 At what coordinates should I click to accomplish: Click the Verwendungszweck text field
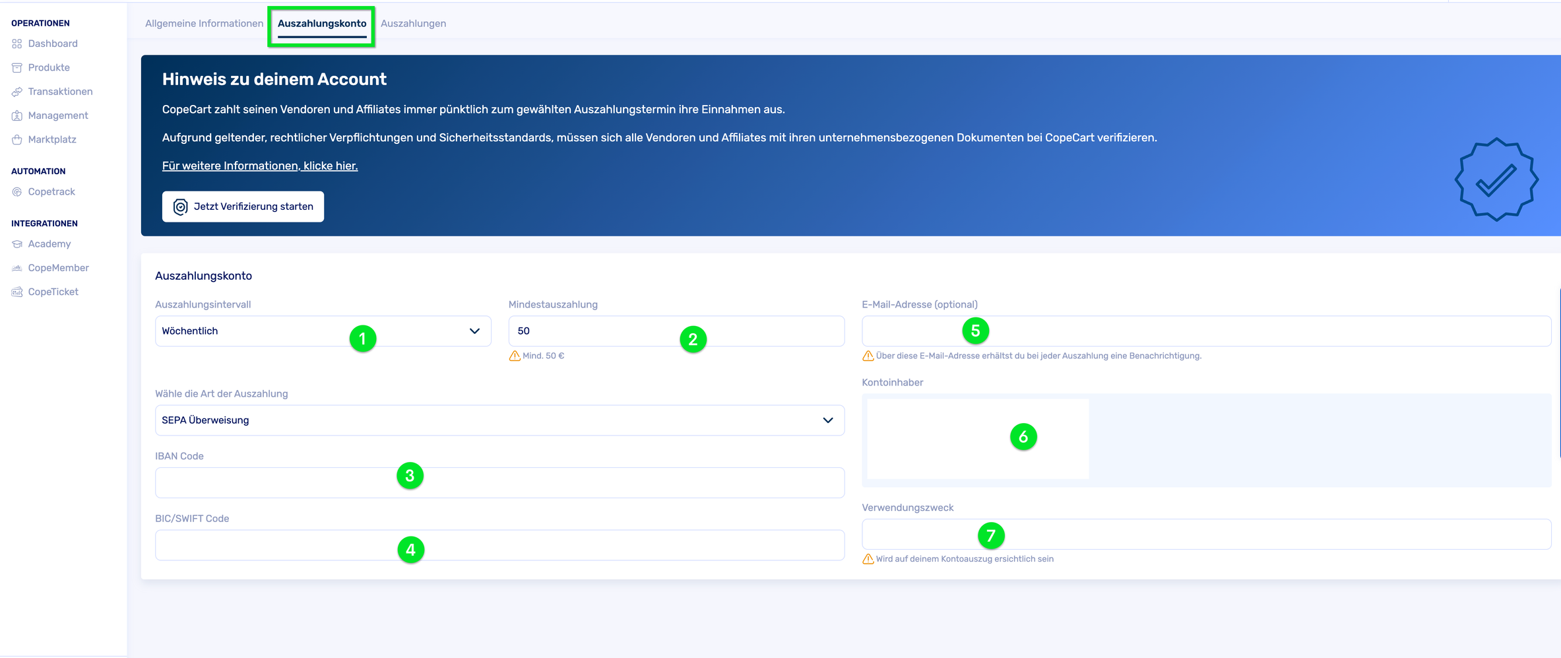1205,534
